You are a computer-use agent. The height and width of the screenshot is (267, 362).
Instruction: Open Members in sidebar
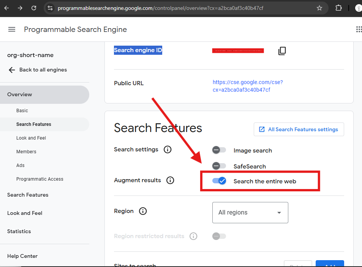(26, 152)
